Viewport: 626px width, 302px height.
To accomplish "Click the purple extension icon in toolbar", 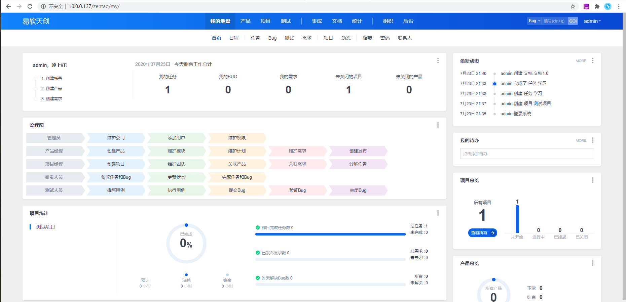I will click(x=586, y=6).
